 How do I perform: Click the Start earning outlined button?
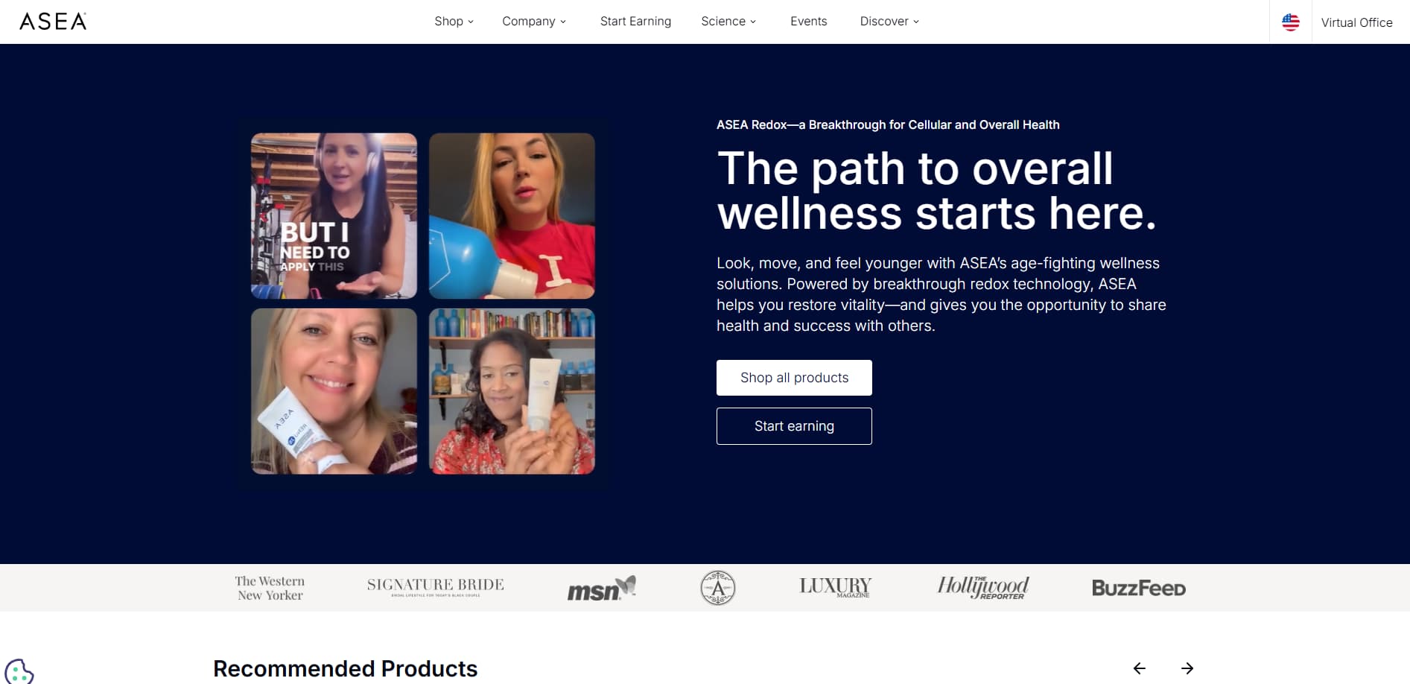pos(794,426)
